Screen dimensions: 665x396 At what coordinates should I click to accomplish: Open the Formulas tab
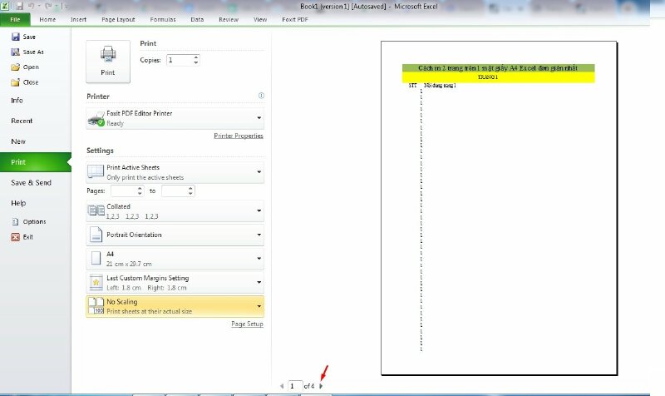coord(163,19)
